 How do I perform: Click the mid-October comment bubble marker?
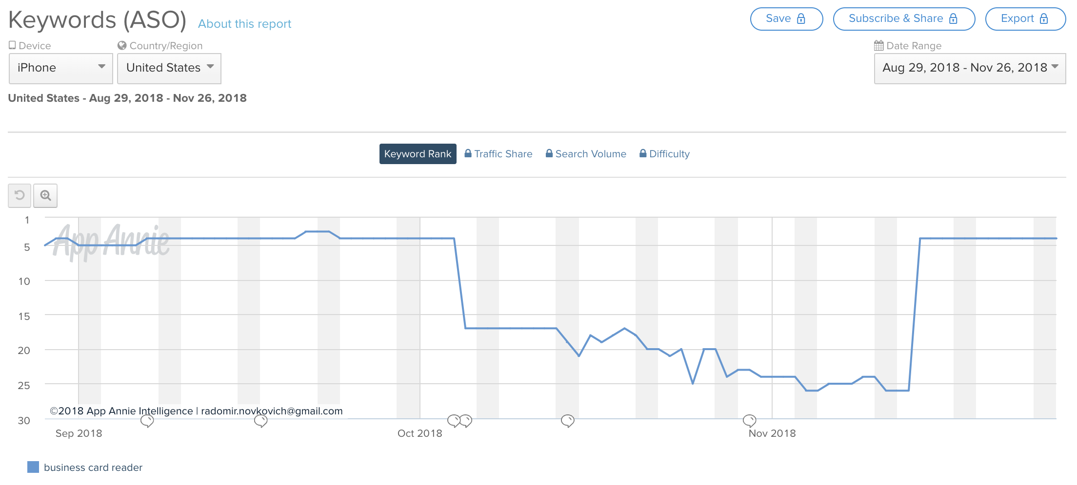[x=567, y=420]
